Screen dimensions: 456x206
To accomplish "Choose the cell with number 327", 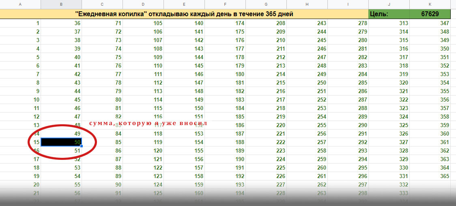I will (389, 142).
